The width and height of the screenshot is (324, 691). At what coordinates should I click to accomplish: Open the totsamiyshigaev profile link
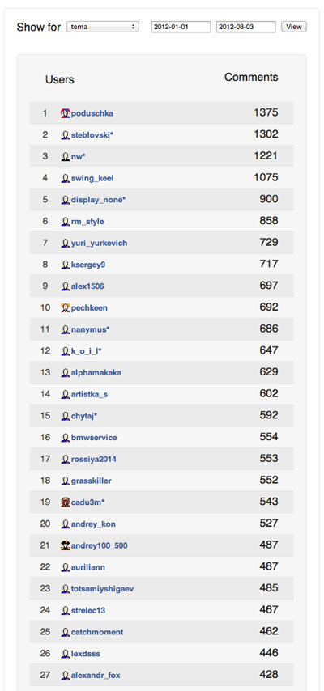coord(102,589)
